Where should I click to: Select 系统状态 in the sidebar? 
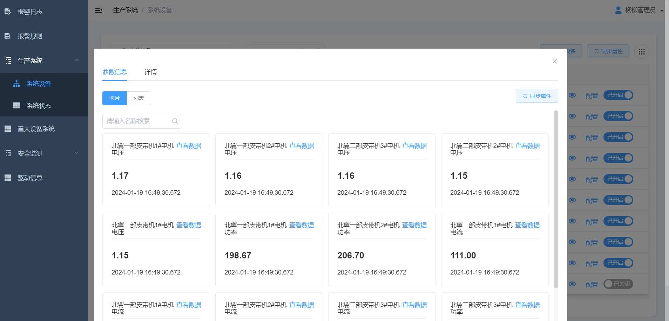coord(44,106)
